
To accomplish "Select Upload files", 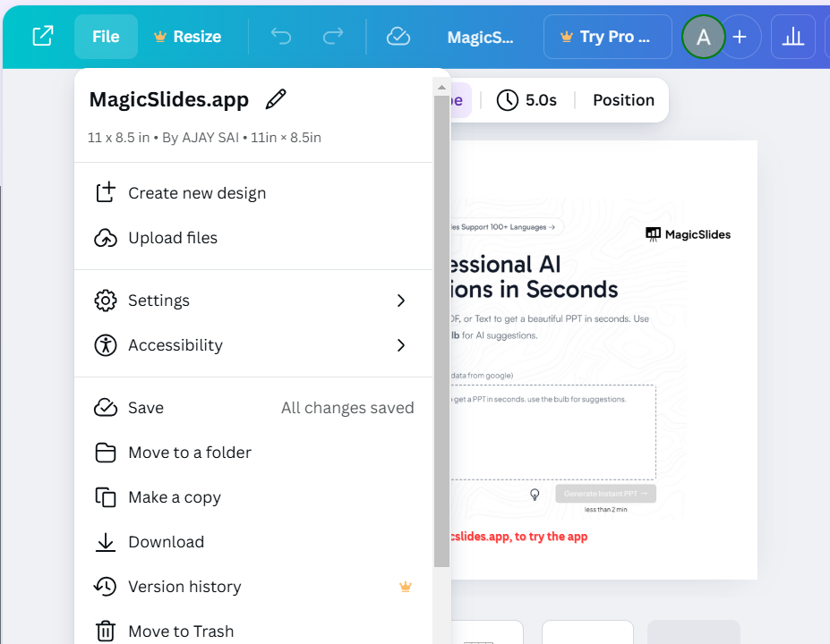I will pos(253,238).
